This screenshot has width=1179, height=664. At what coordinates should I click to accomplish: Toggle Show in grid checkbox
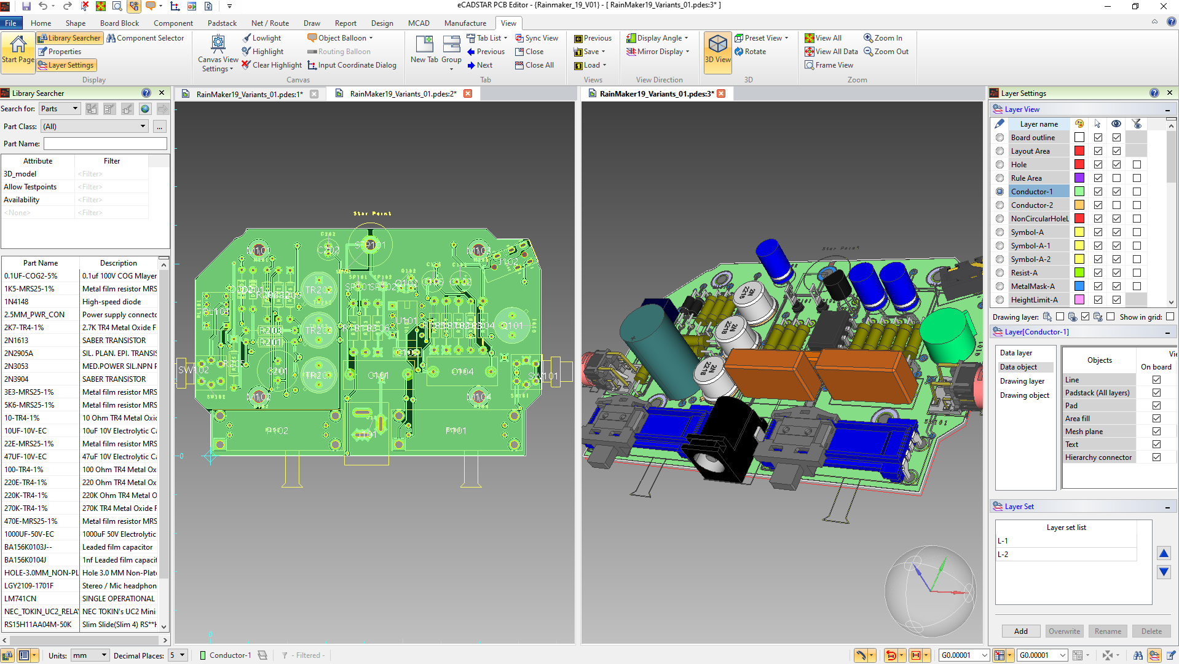(x=1170, y=317)
